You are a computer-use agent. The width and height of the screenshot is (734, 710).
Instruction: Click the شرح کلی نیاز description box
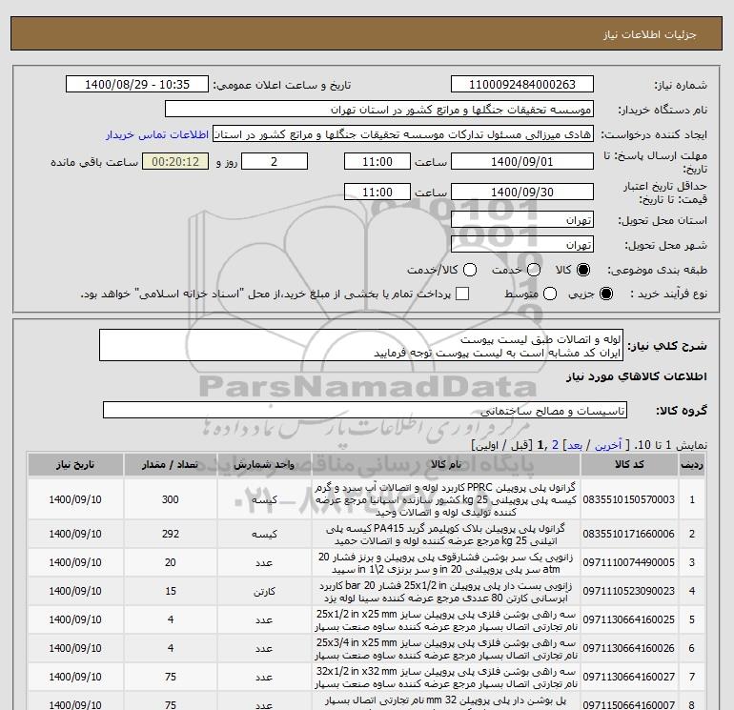click(x=361, y=345)
